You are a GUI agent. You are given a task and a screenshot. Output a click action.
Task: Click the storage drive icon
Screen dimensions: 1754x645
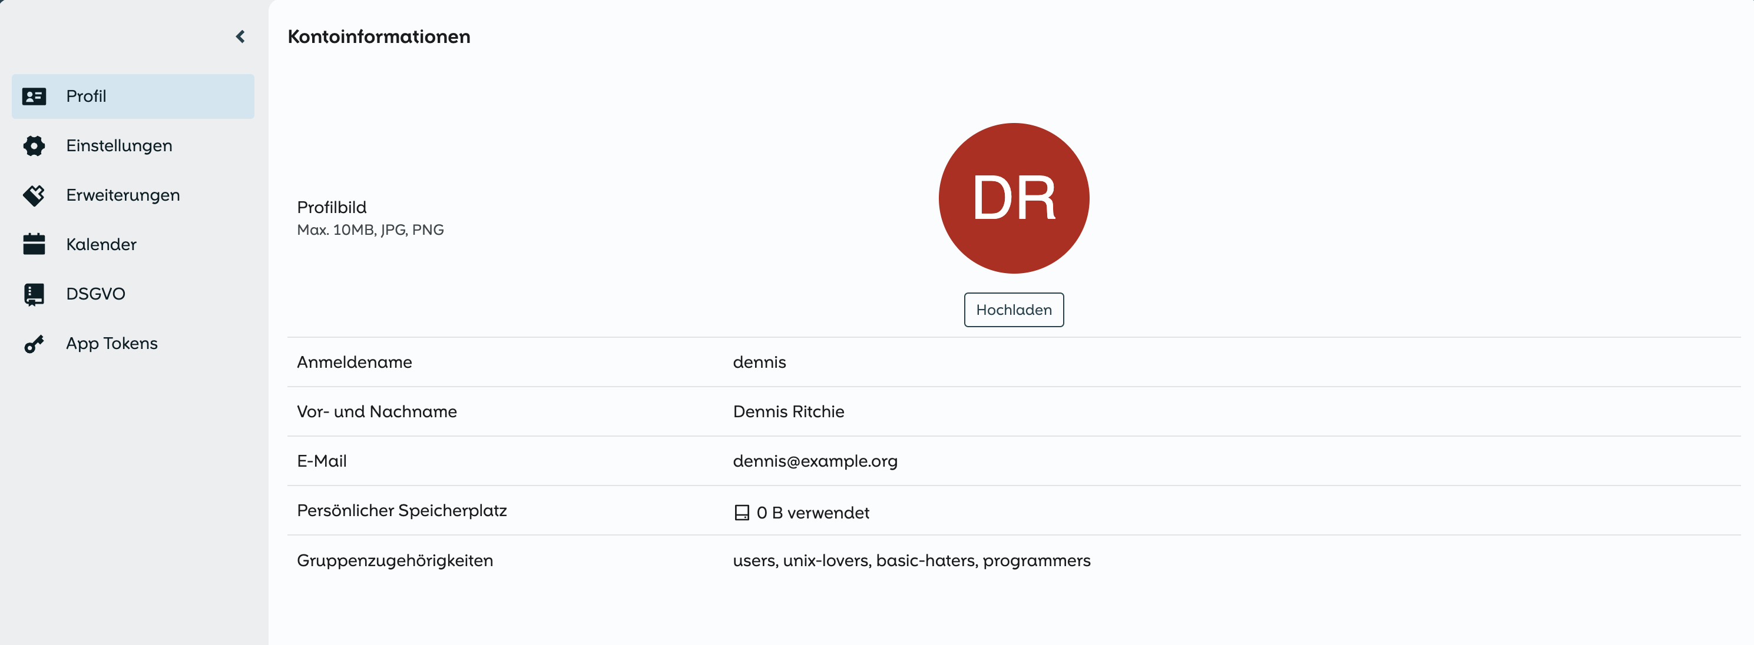pyautogui.click(x=742, y=513)
